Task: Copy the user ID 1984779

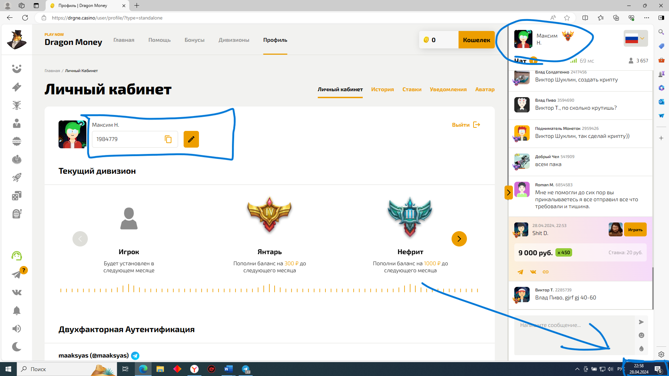Action: pyautogui.click(x=168, y=139)
